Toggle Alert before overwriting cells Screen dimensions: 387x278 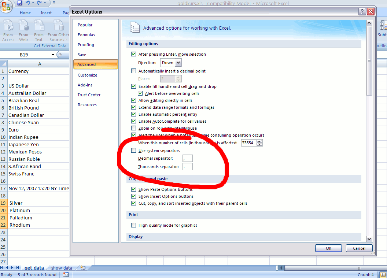(x=140, y=93)
